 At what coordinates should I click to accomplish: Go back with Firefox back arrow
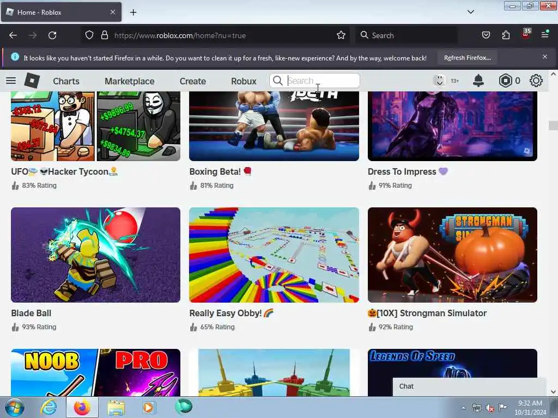pos(13,35)
